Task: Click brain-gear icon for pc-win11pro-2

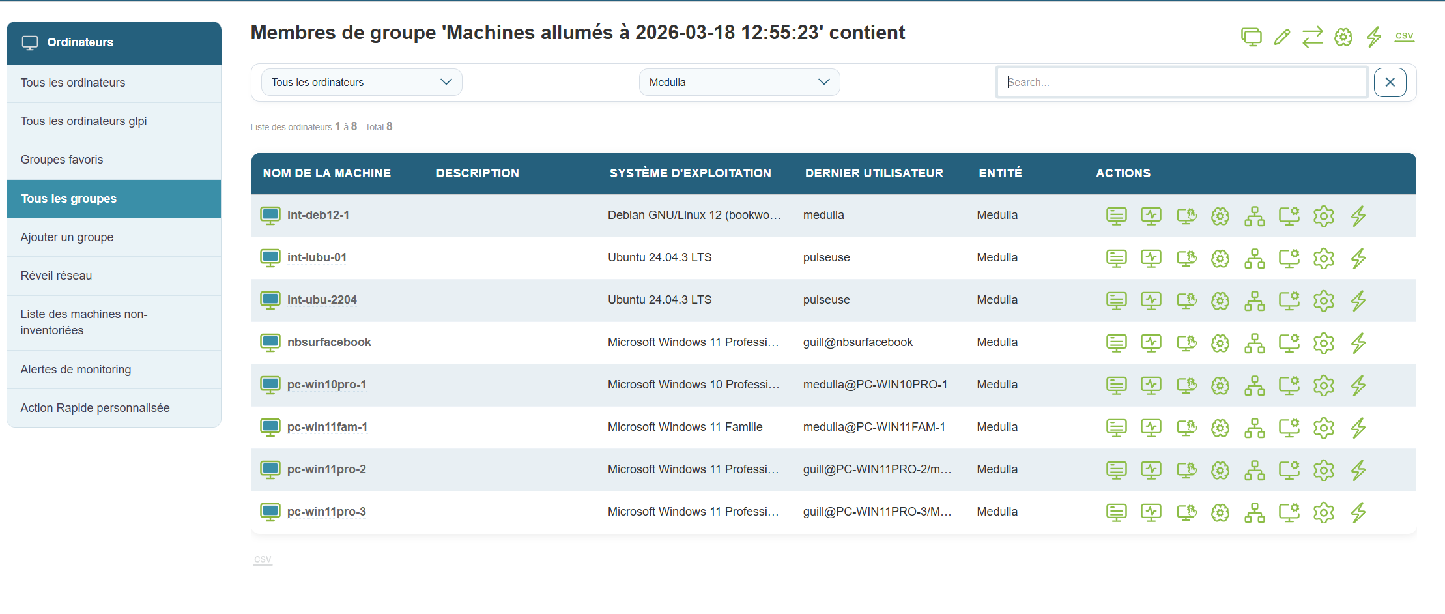Action: pos(1220,470)
